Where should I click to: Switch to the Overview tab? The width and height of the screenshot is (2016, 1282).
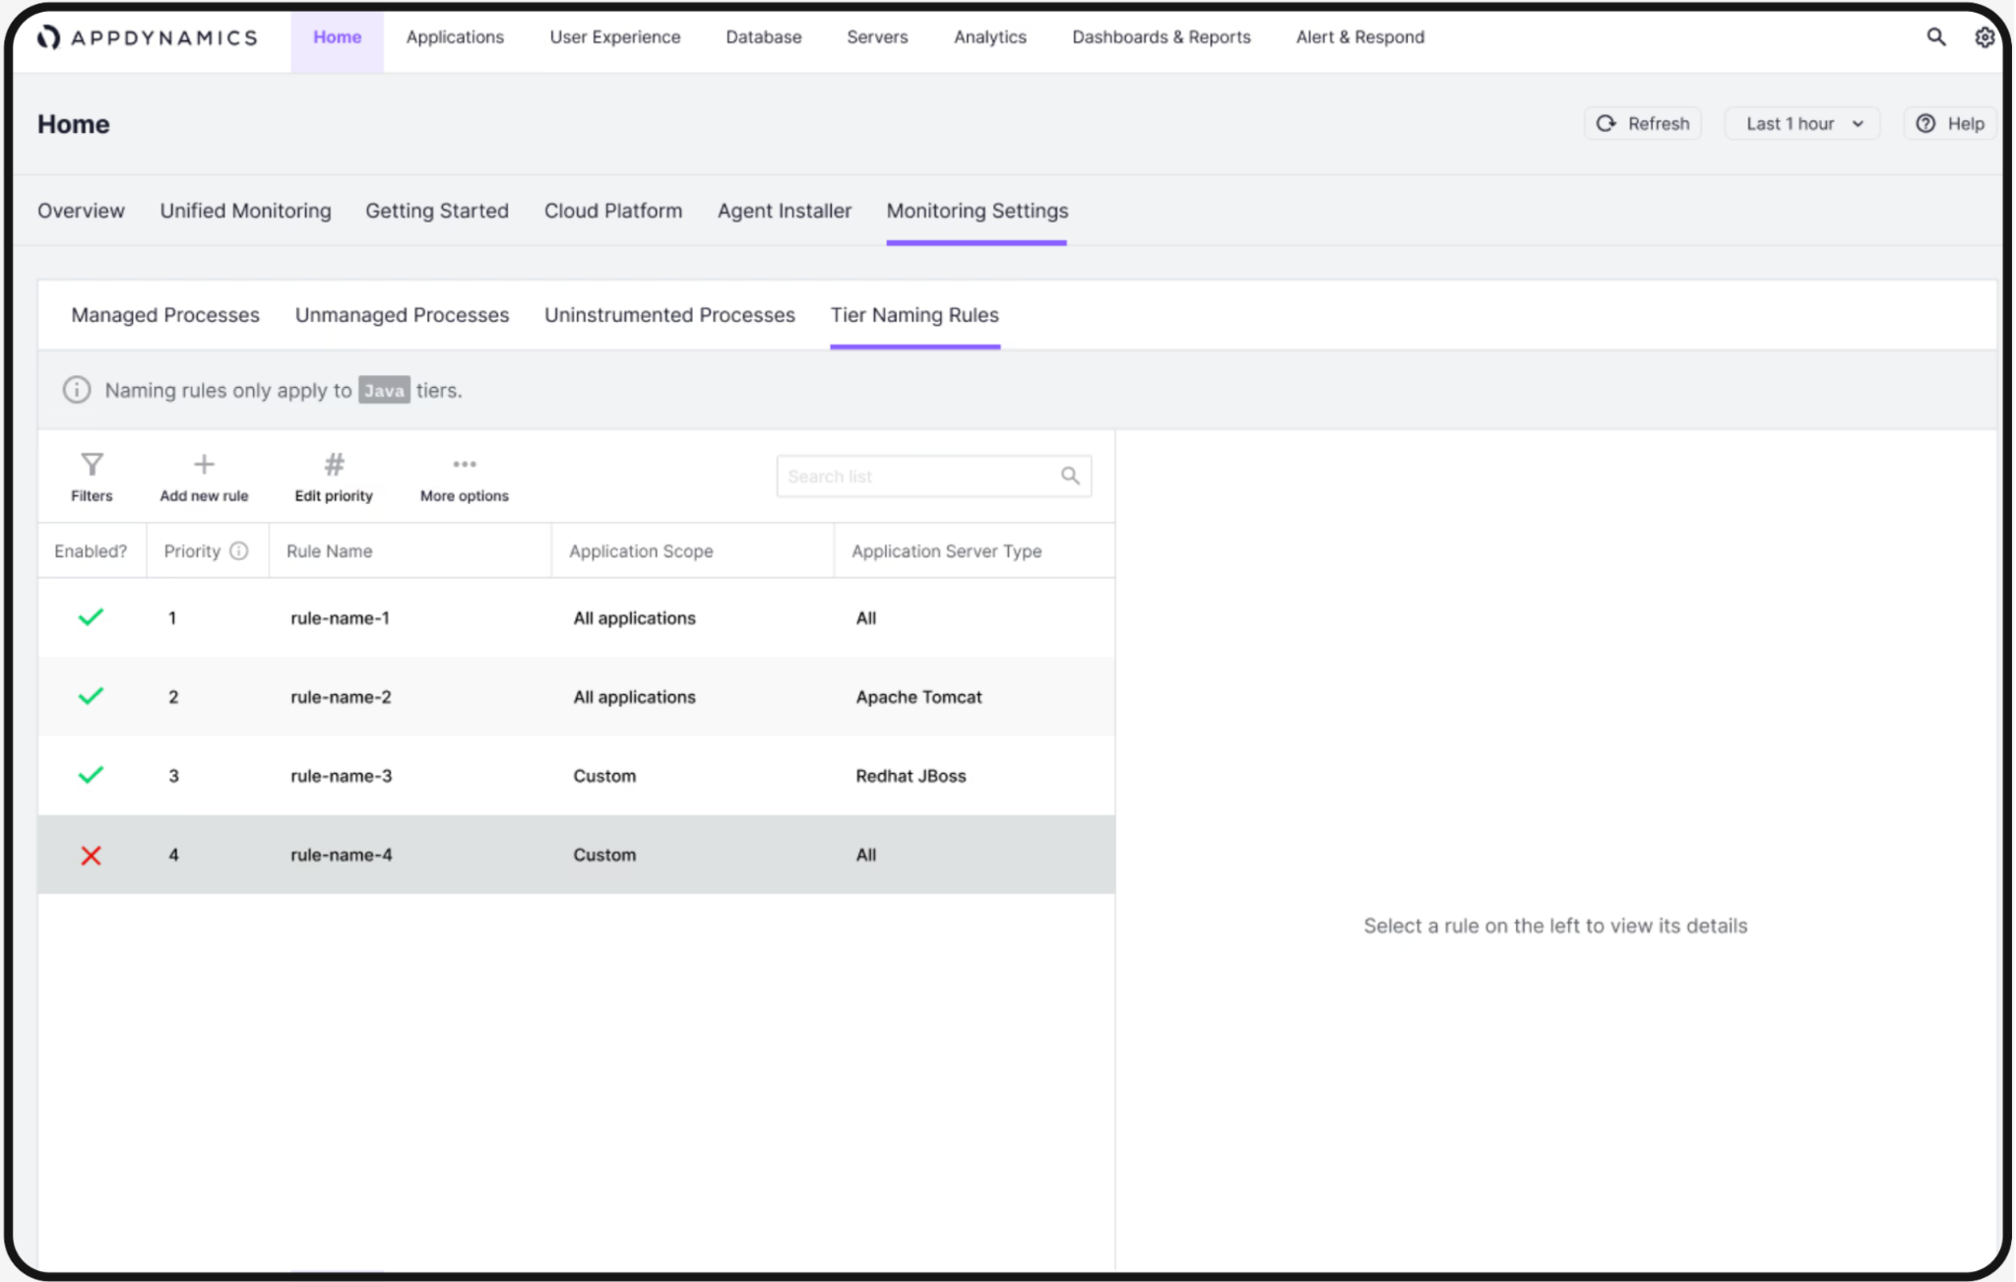click(81, 211)
